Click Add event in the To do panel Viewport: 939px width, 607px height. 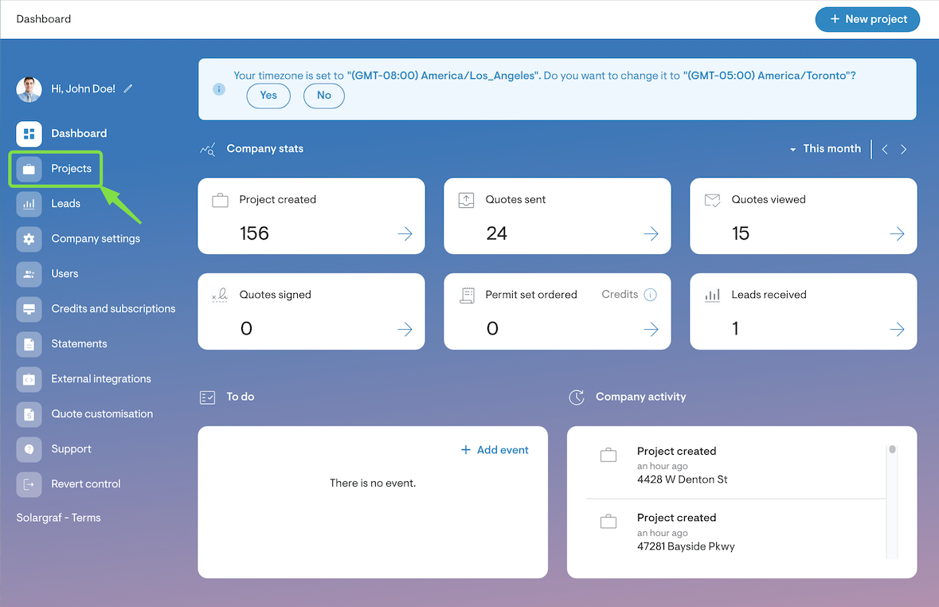pos(495,449)
